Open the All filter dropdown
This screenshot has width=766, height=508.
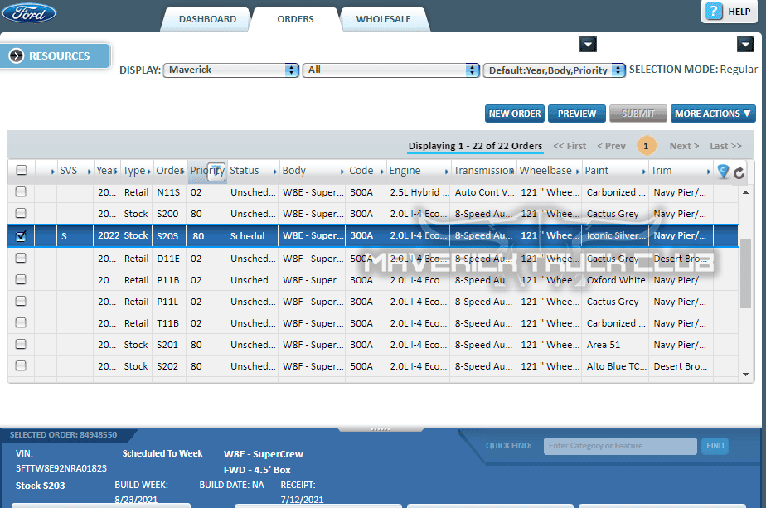coord(390,70)
